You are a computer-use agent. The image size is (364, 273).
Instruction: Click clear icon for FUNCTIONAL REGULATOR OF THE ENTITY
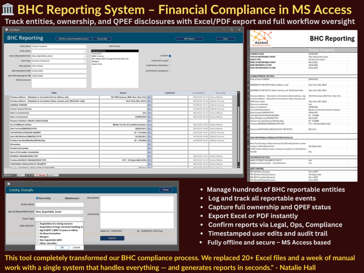coord(149,165)
